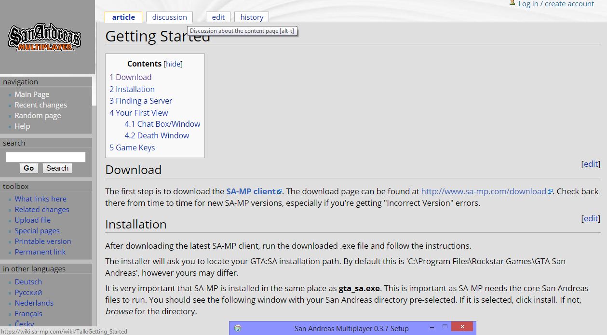Open Recent changes
The image size is (607, 335).
[x=40, y=105]
